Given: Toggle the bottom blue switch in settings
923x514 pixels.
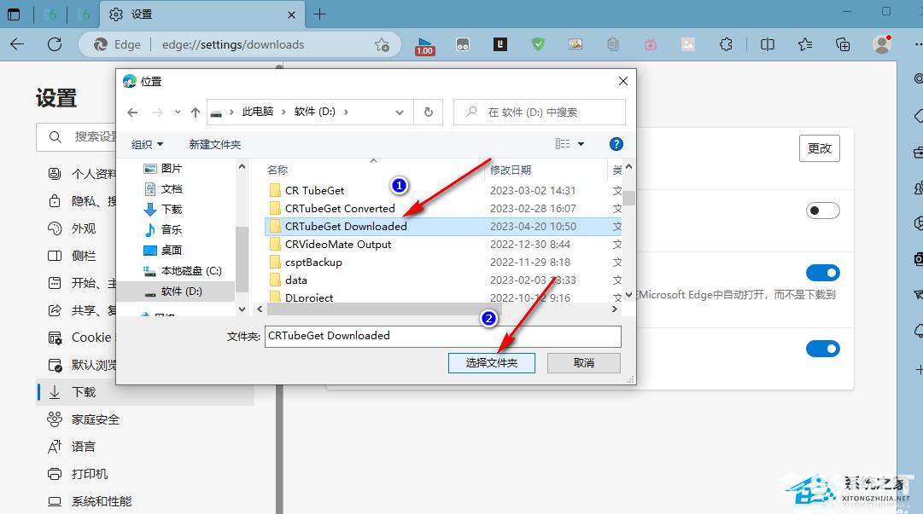Looking at the screenshot, I should 822,349.
